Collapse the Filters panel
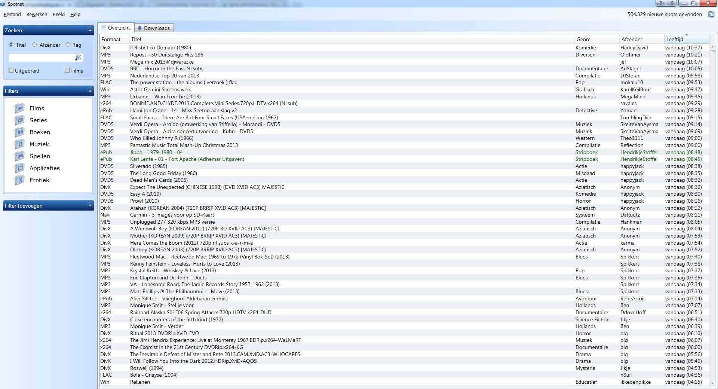The width and height of the screenshot is (718, 389). click(90, 91)
